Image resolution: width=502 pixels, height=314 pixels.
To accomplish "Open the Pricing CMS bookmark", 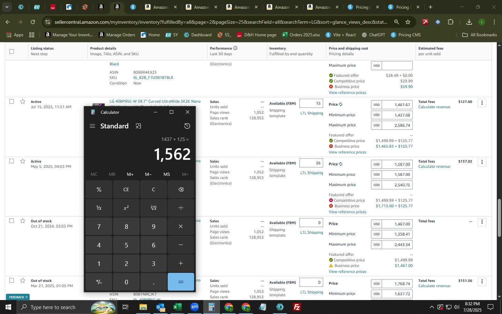I will coord(406,35).
